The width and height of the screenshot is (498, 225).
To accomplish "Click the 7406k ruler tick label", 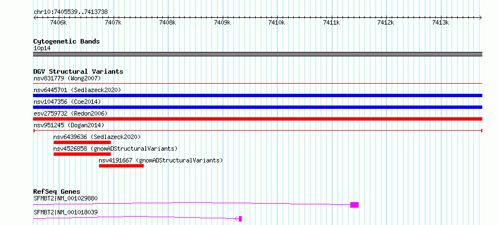I will [x=58, y=22].
